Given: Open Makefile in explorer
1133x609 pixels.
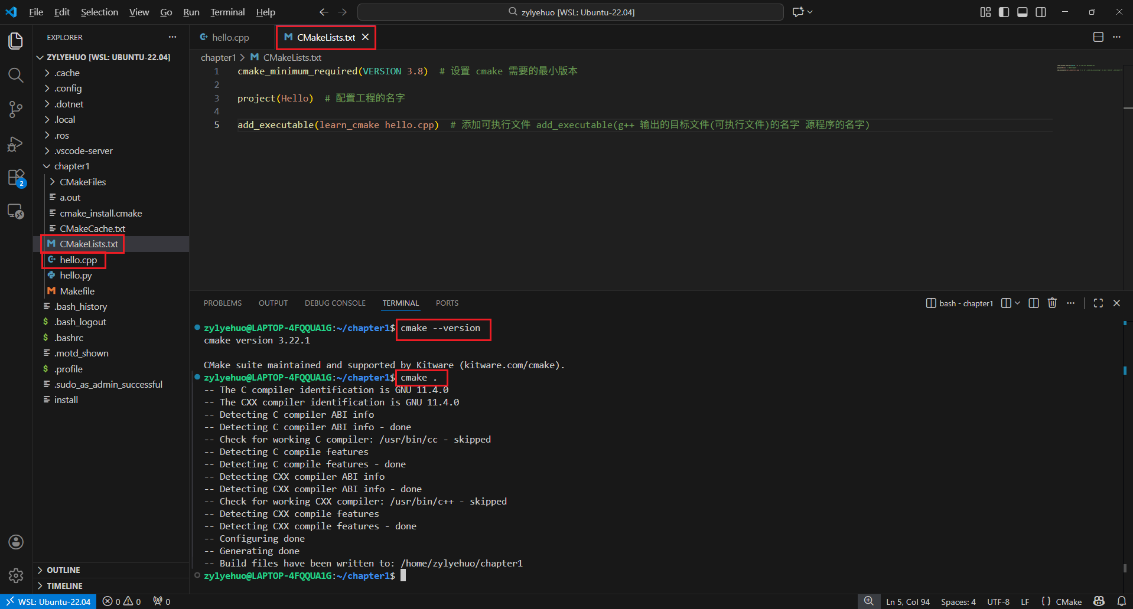Looking at the screenshot, I should (x=111, y=291).
